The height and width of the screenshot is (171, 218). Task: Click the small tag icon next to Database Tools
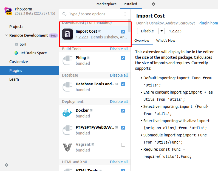pyautogui.click(x=117, y=84)
